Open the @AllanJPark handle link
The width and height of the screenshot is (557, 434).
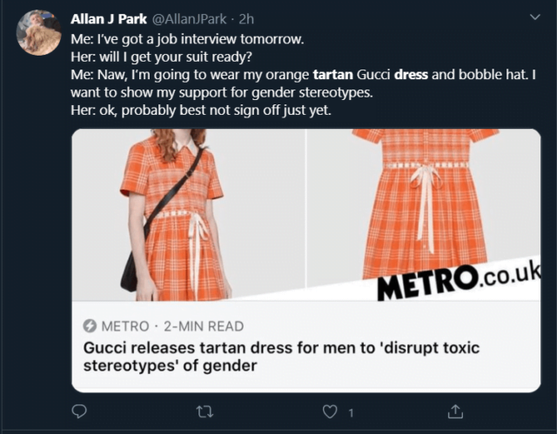tap(189, 19)
